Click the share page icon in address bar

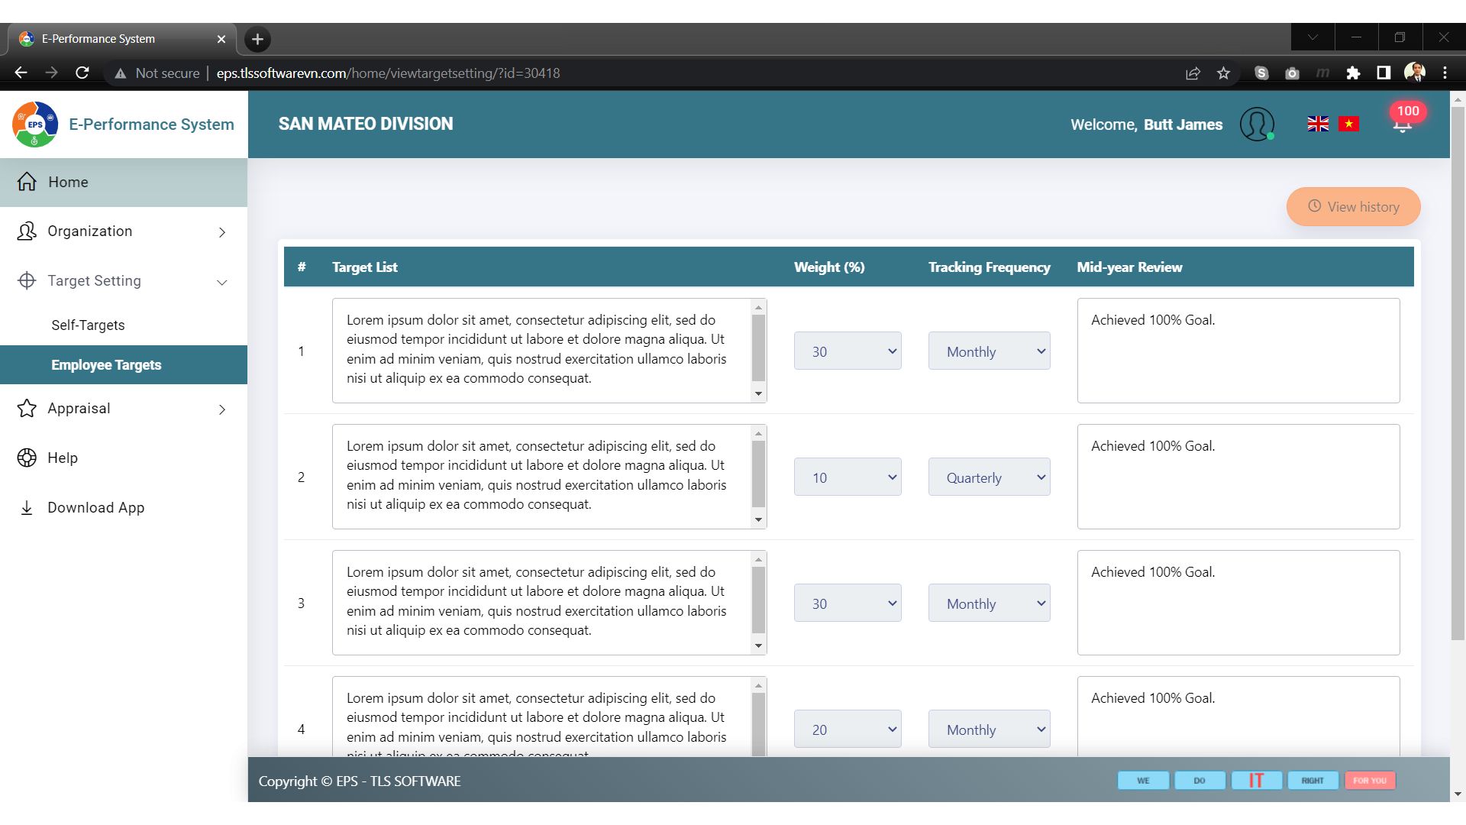pos(1193,73)
